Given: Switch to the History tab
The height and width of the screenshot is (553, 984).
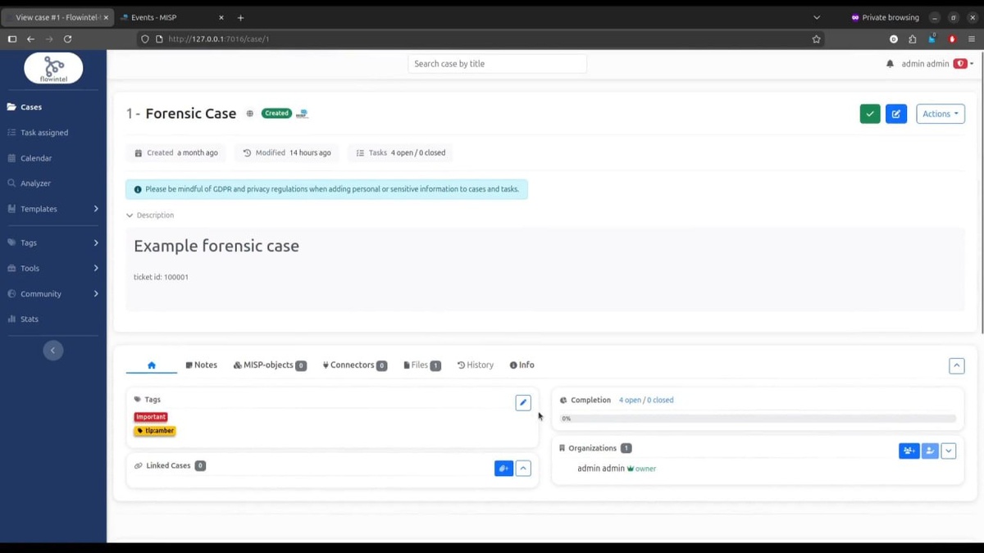Looking at the screenshot, I should [476, 365].
